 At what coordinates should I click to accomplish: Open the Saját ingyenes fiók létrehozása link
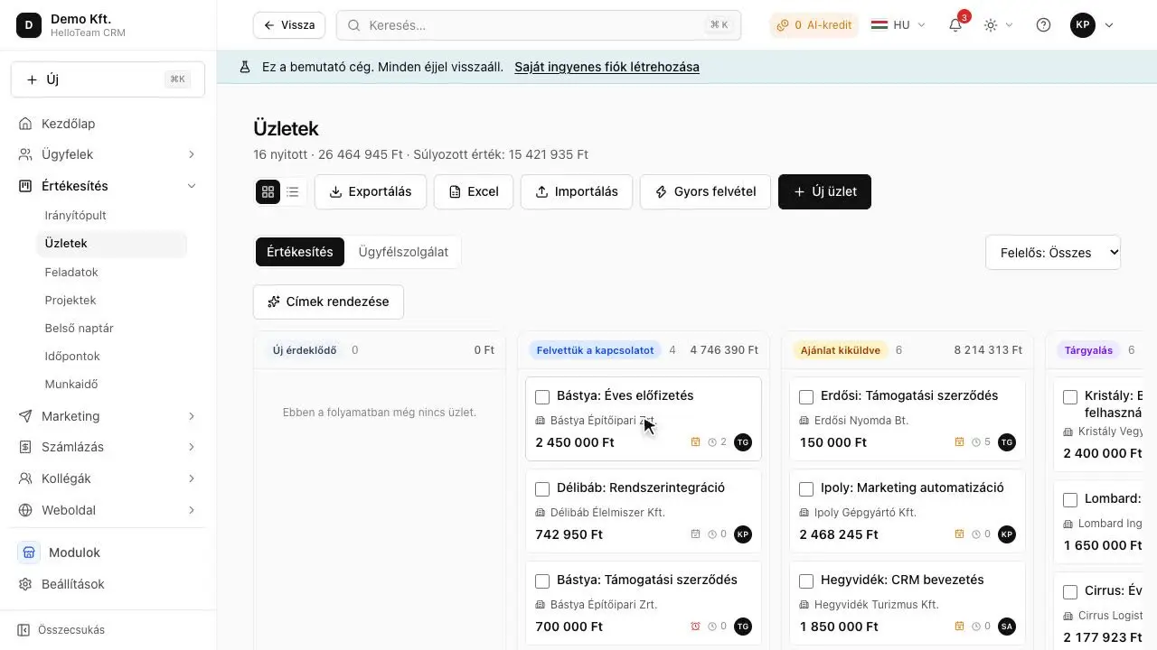click(607, 67)
